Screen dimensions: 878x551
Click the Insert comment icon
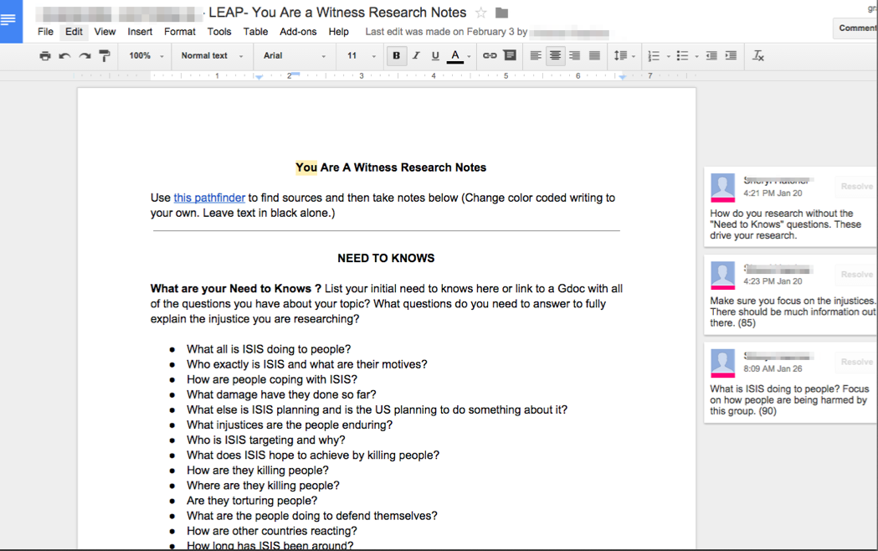[509, 56]
